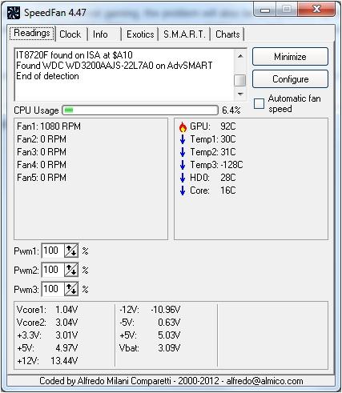Click the Pwm2 up/down stepper arrows
The height and width of the screenshot is (393, 342).
click(x=71, y=270)
